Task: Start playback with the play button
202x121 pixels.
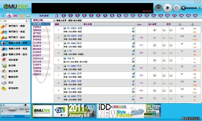Action: pos(167,8)
